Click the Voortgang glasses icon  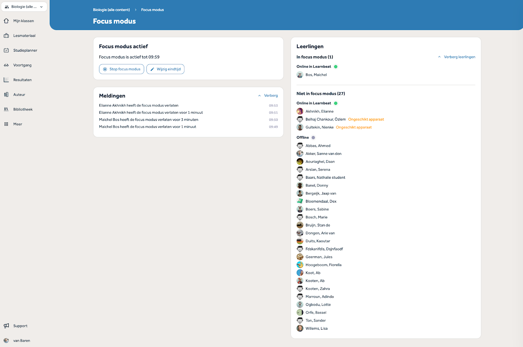6,65
